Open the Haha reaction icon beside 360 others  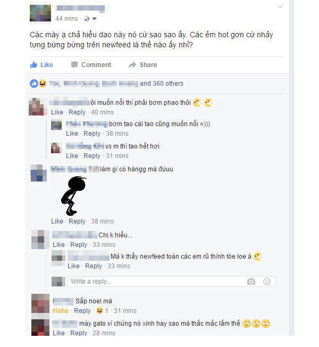43,84
